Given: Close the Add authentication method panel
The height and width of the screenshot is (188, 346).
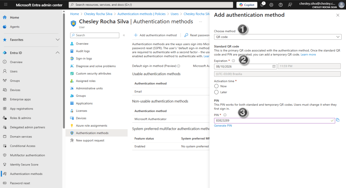Looking at the screenshot, I should 338,15.
